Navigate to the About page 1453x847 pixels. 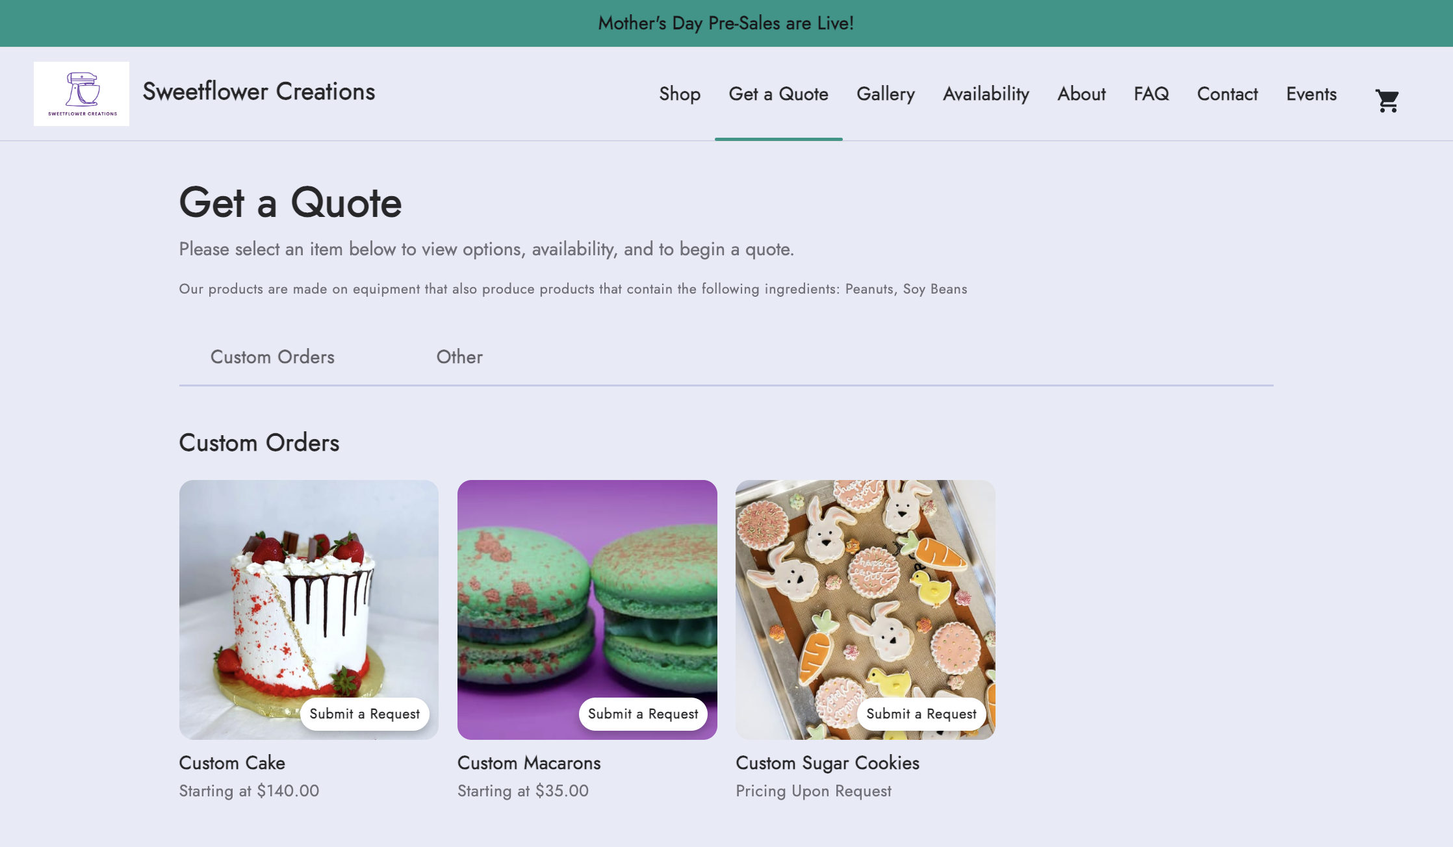pos(1081,94)
